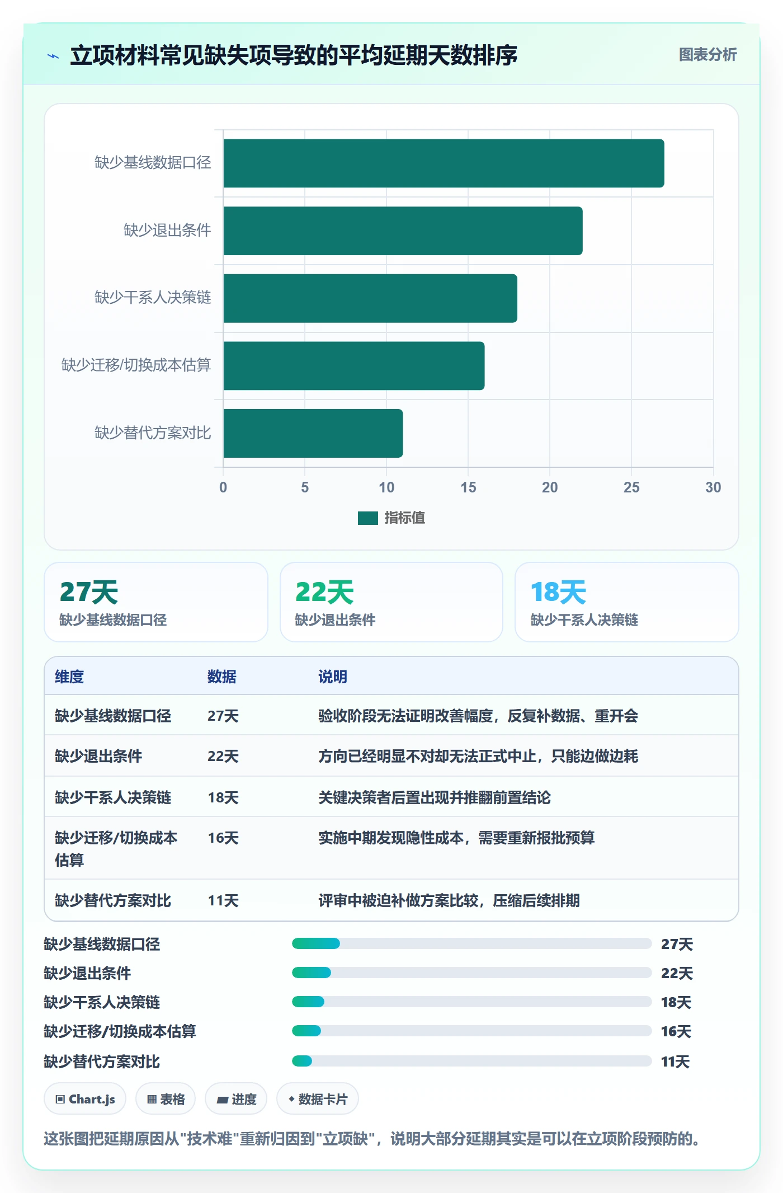This screenshot has height=1193, width=783.
Task: Select description 实施中期发现隐性成本，需要重新报批预算
Action: coord(456,838)
